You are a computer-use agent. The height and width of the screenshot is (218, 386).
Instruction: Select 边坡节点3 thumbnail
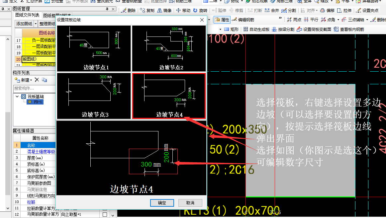coord(94,96)
